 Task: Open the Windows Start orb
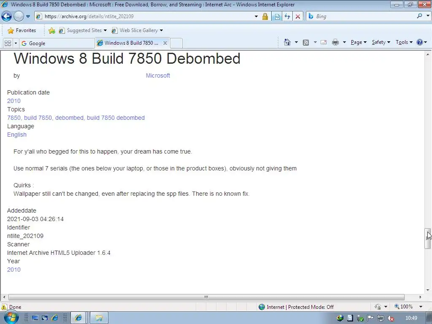pyautogui.click(x=11, y=317)
